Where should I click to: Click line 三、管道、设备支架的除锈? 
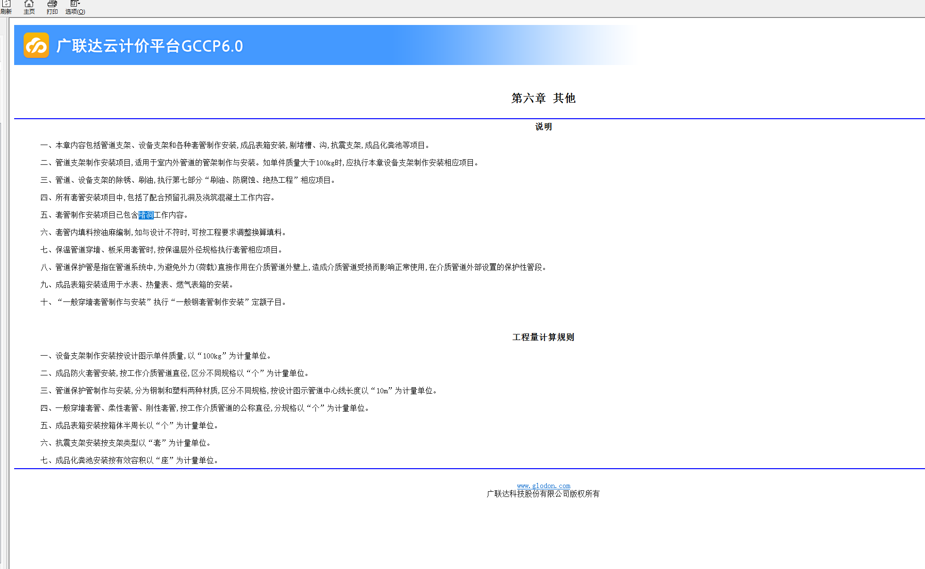tap(188, 180)
